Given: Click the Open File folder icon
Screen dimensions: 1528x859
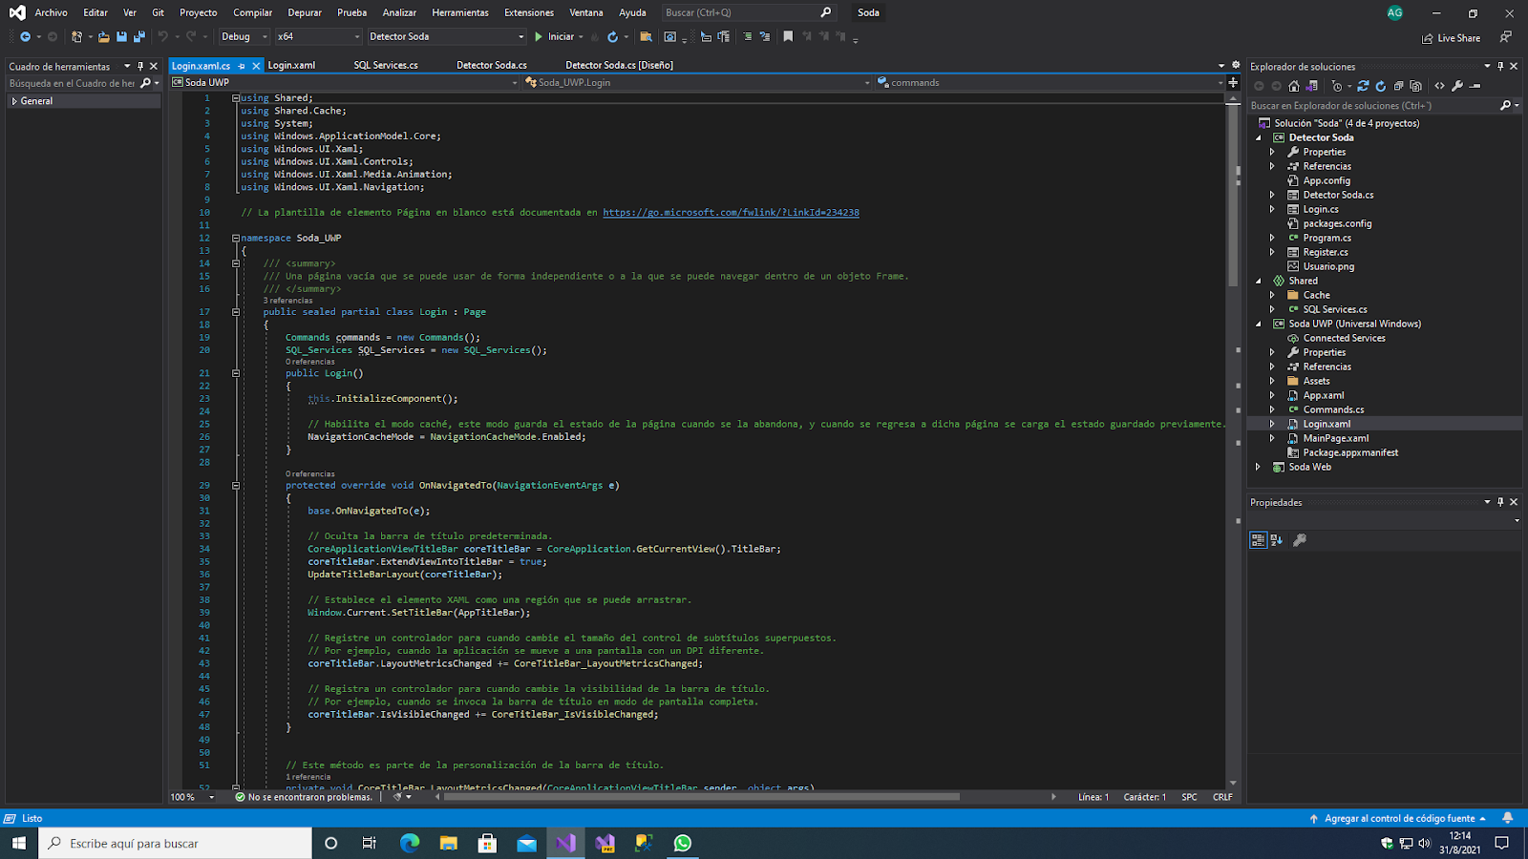Looking at the screenshot, I should click(x=103, y=36).
